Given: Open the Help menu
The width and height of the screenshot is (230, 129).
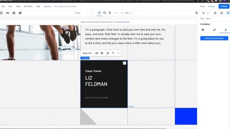Looking at the screenshot, I should [x=38, y=6].
